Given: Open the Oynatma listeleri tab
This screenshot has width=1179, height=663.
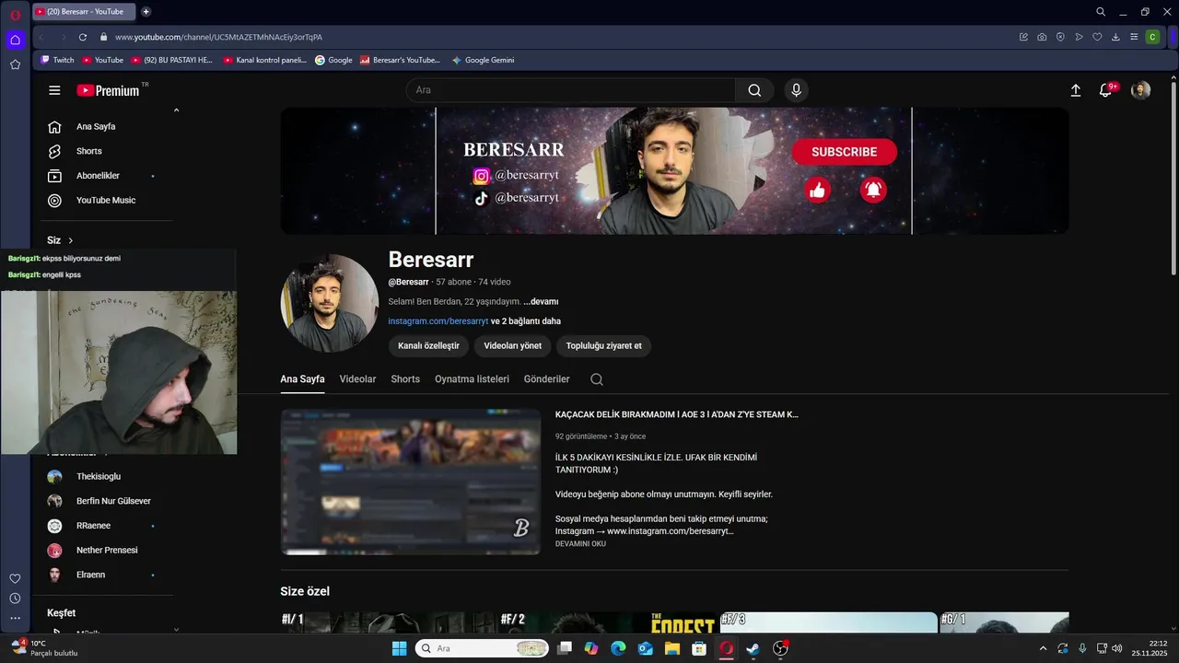Looking at the screenshot, I should tap(472, 379).
